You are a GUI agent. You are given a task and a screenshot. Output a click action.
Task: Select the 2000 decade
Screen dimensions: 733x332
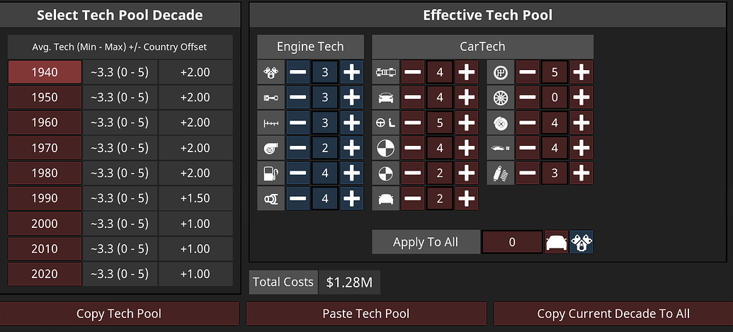45,224
